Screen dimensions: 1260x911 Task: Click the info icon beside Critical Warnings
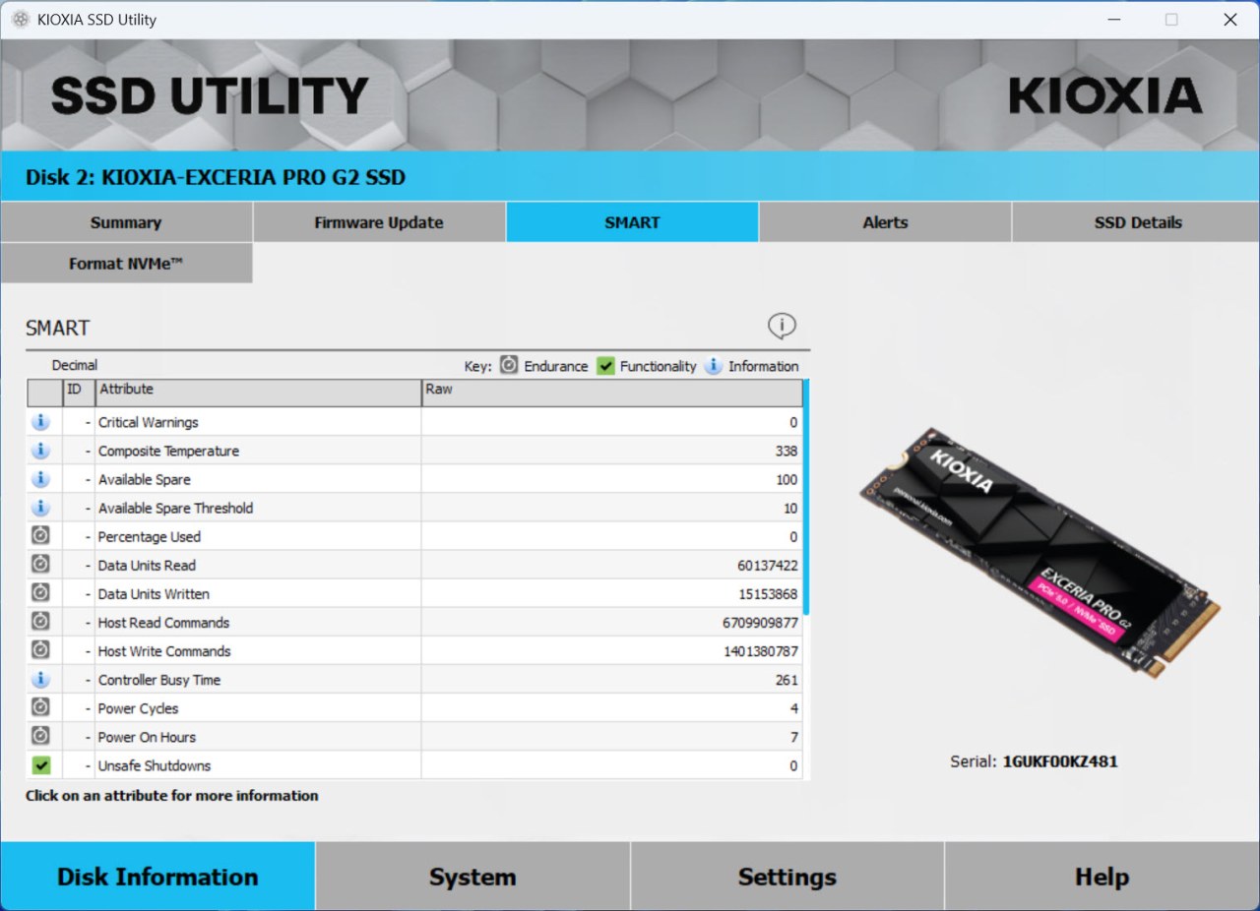point(40,422)
